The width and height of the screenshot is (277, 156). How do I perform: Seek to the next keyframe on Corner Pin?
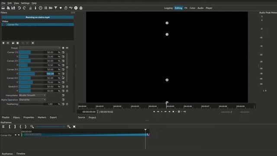[19, 135]
